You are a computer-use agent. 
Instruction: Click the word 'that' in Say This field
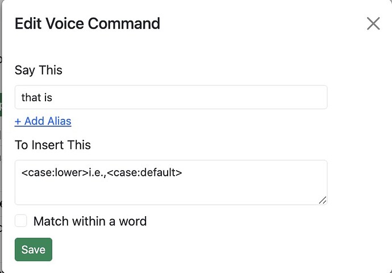pos(31,97)
